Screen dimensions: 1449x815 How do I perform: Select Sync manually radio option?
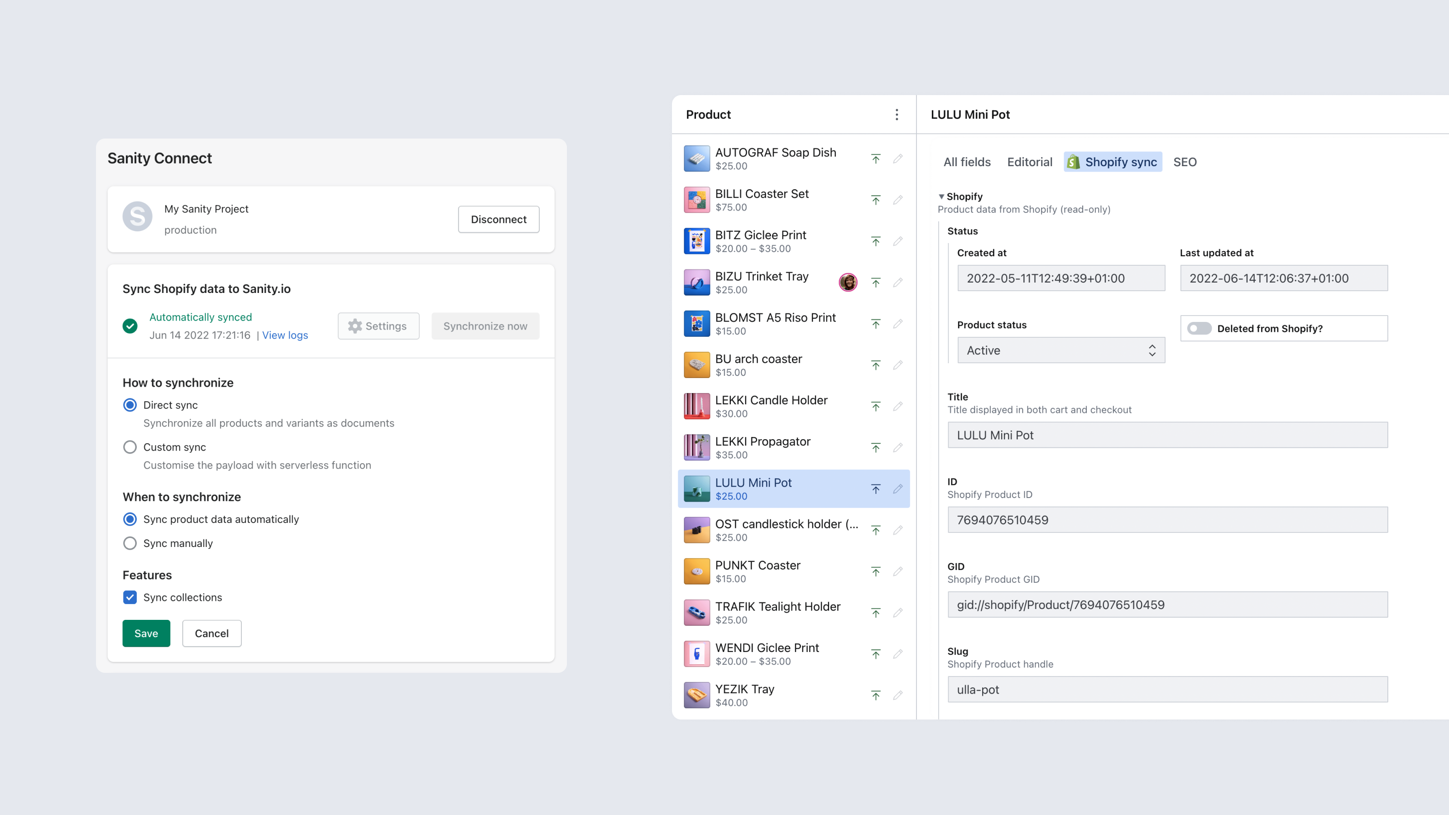point(130,543)
